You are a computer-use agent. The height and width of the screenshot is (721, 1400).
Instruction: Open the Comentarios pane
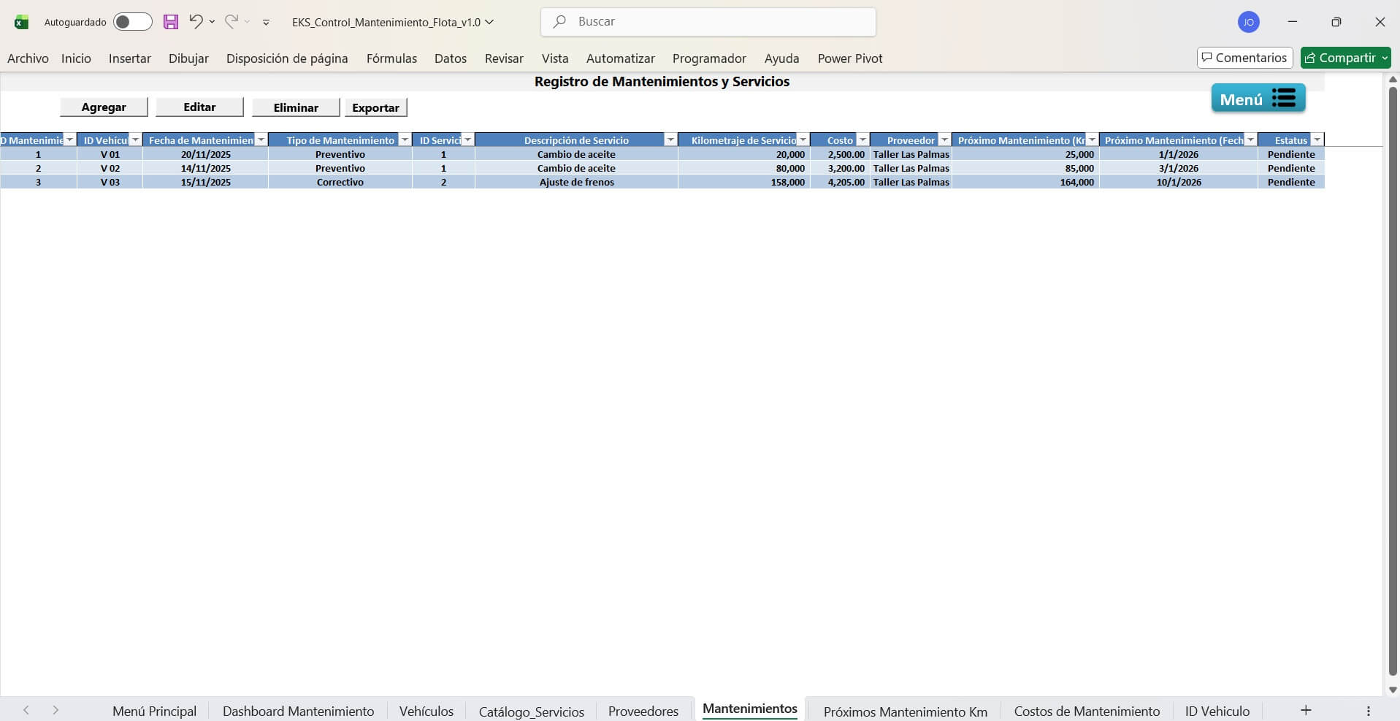[1244, 58]
